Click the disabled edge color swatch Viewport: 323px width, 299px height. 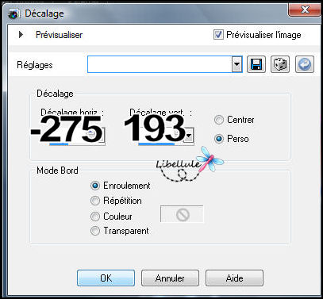[x=182, y=214]
